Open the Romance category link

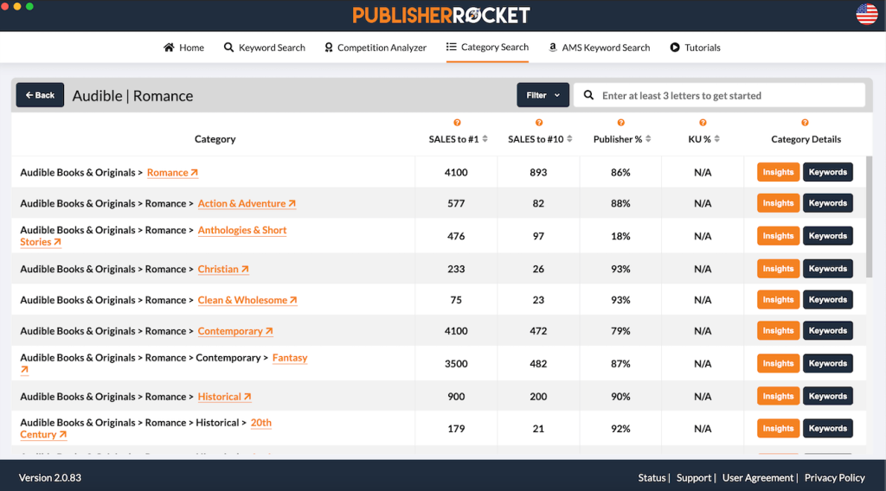(172, 173)
